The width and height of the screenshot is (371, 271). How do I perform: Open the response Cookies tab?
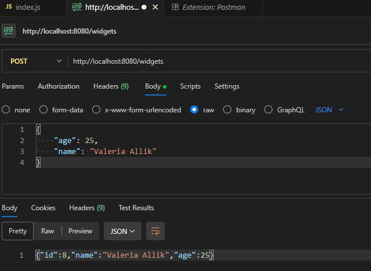coord(43,208)
